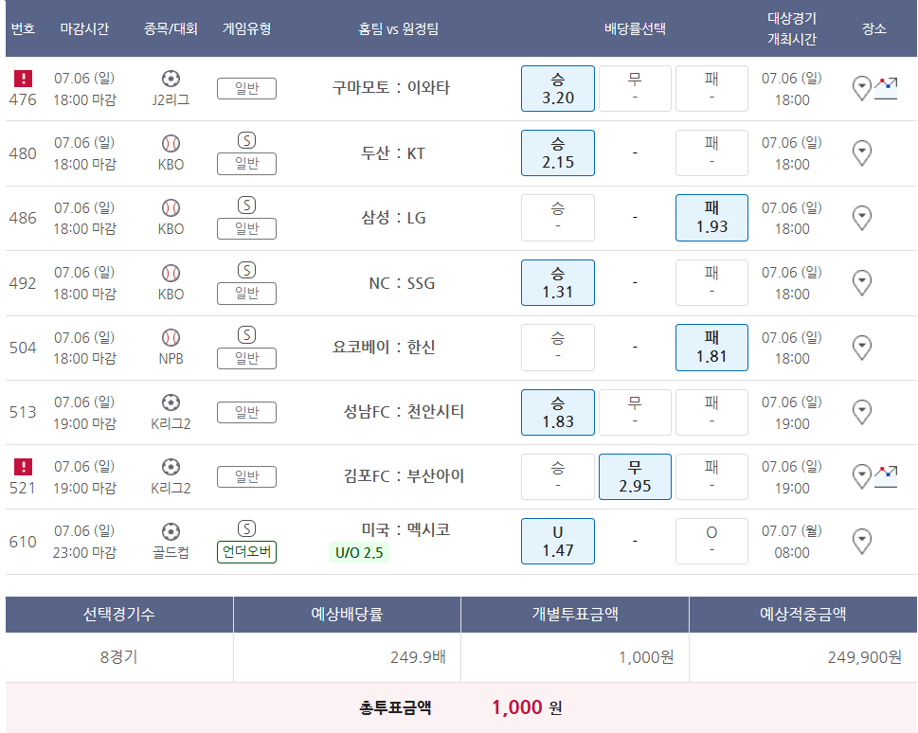918x733 pixels.
Task: Open the odds trend chart for match 476
Action: pyautogui.click(x=886, y=89)
